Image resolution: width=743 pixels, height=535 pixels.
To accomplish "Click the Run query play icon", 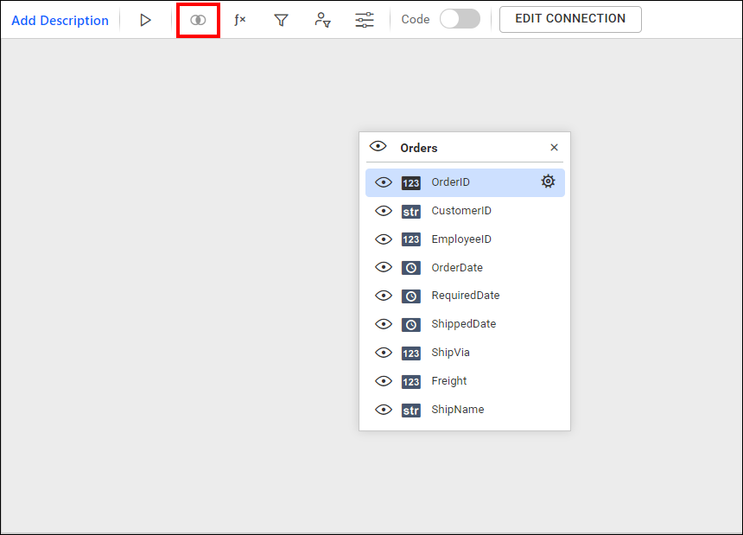I will 145,20.
